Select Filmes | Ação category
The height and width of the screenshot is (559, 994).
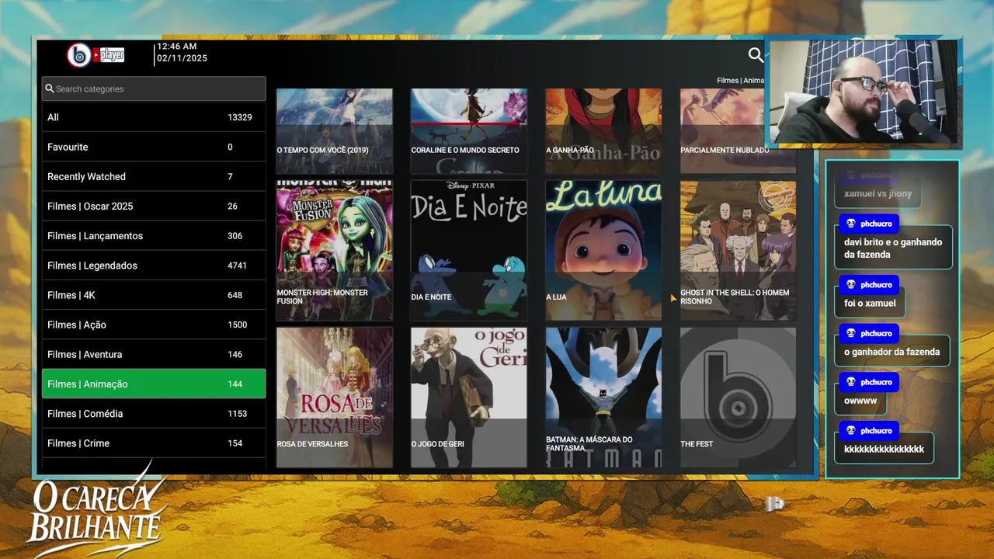point(154,325)
